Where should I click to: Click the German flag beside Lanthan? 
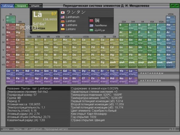pos(63,21)
